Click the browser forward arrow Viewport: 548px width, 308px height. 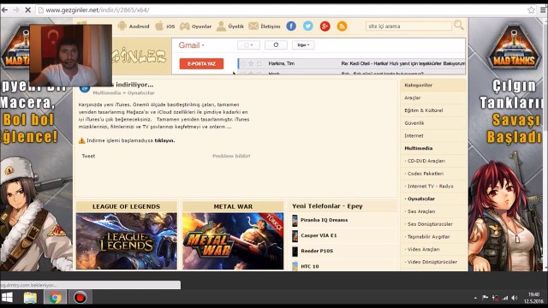pos(16,10)
